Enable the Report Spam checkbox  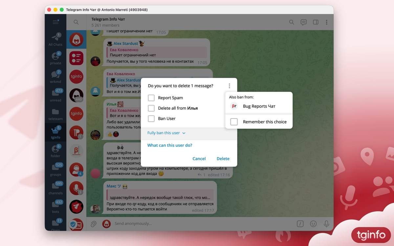(151, 98)
